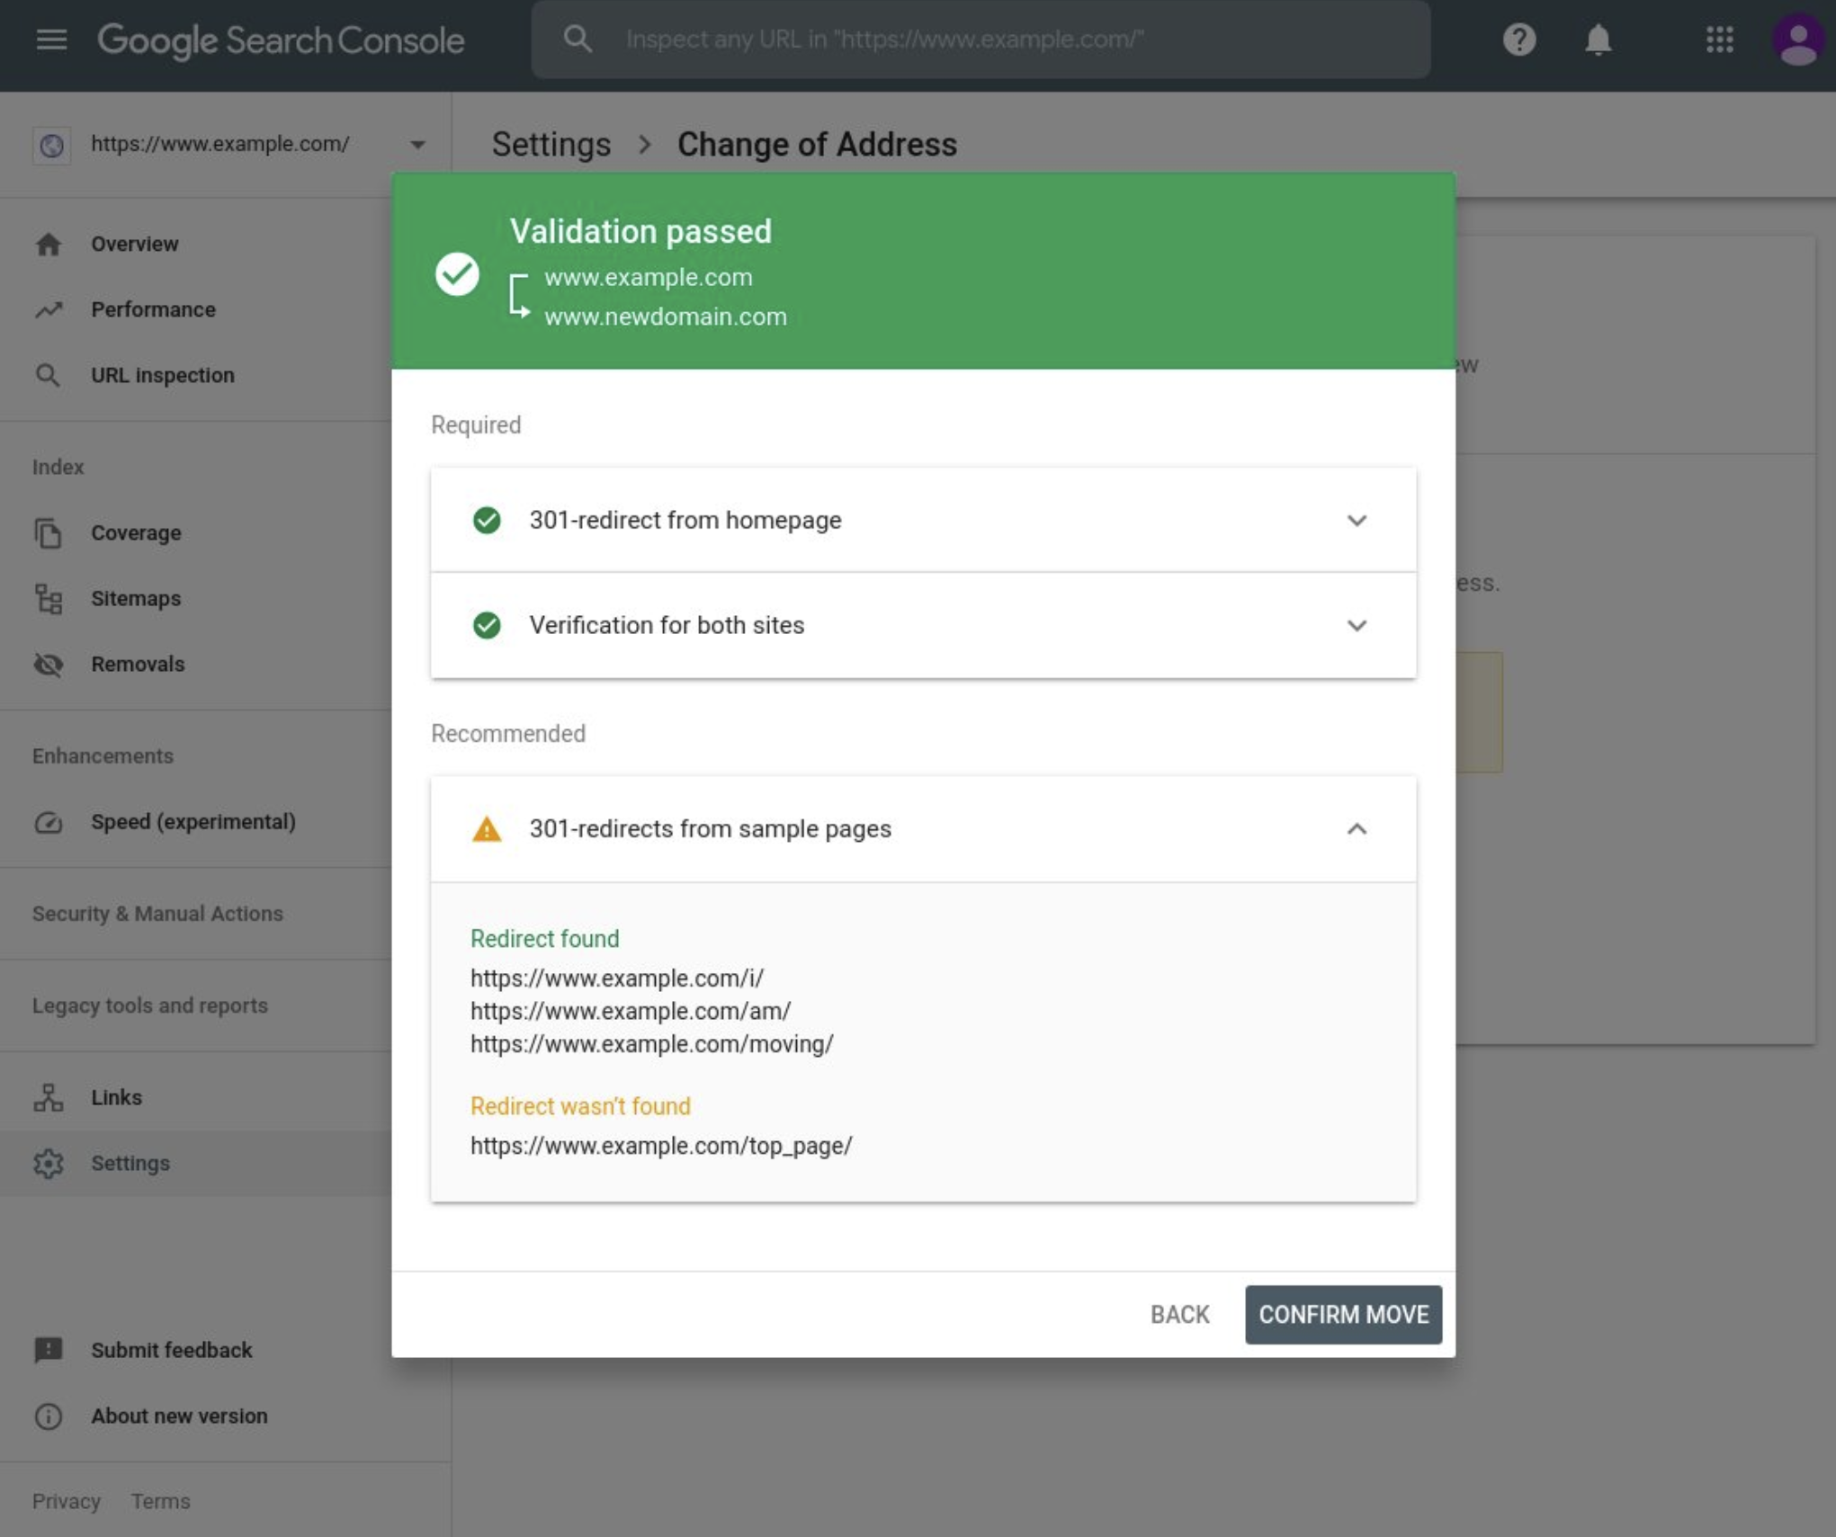Click the Links icon in sidebar

(49, 1096)
